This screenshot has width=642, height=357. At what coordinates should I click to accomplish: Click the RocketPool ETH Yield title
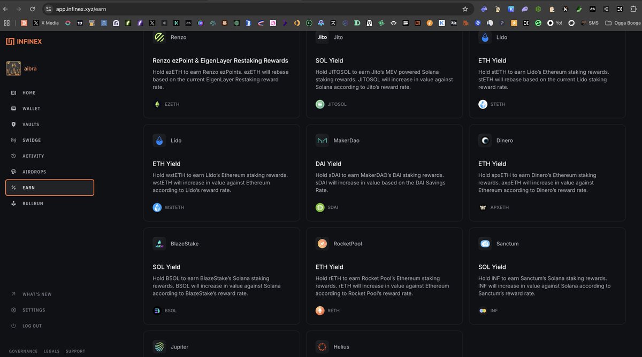coord(330,267)
